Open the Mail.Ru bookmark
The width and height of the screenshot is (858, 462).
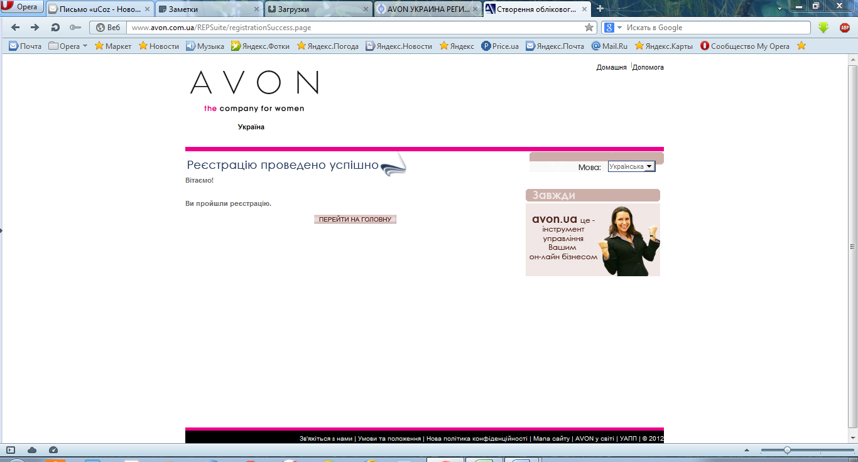pos(609,46)
